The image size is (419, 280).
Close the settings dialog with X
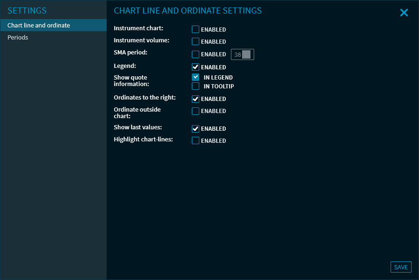pyautogui.click(x=404, y=13)
